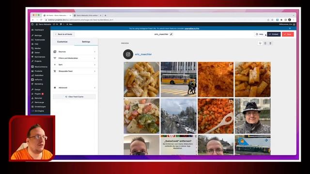Expand the Sort settings section
This screenshot has width=310, height=174.
[x=74, y=65]
